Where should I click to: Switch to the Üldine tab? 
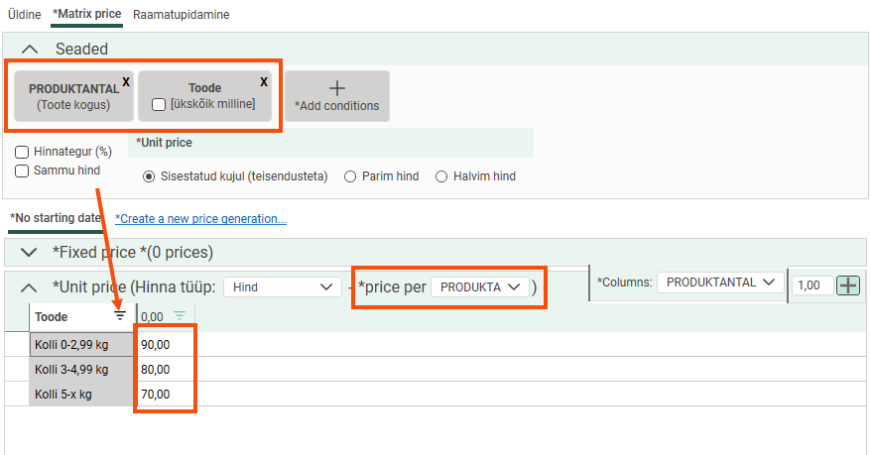(24, 15)
